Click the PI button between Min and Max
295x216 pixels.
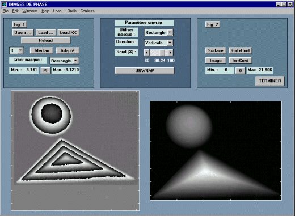pyautogui.click(x=45, y=71)
